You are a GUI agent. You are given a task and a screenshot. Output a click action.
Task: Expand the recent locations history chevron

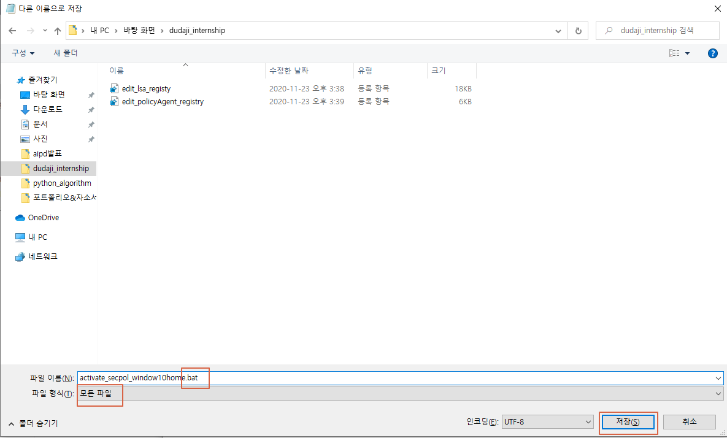(45, 31)
